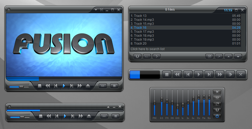Move track down with playlist down arrow
This screenshot has height=129, width=252.
point(238,56)
